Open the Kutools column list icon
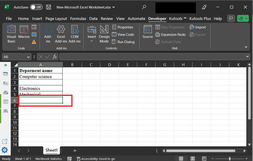 tap(6, 102)
